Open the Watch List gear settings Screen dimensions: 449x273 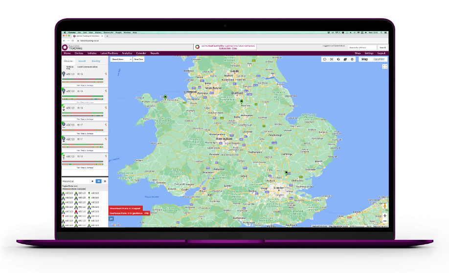105,181
